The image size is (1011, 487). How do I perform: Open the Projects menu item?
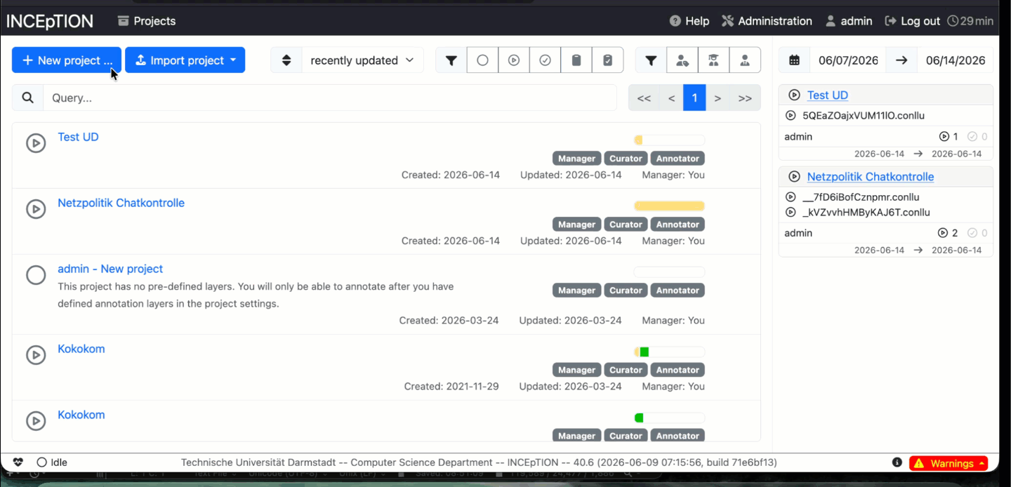point(147,21)
